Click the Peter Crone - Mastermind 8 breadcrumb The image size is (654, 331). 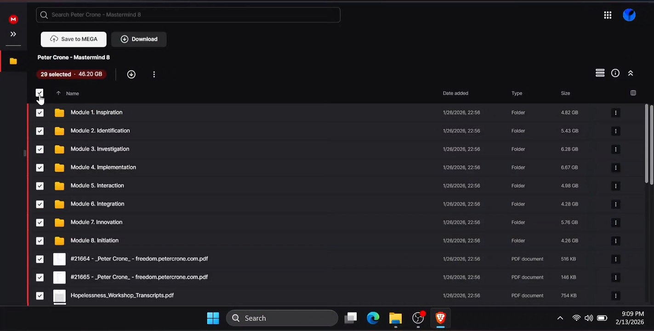pyautogui.click(x=74, y=57)
